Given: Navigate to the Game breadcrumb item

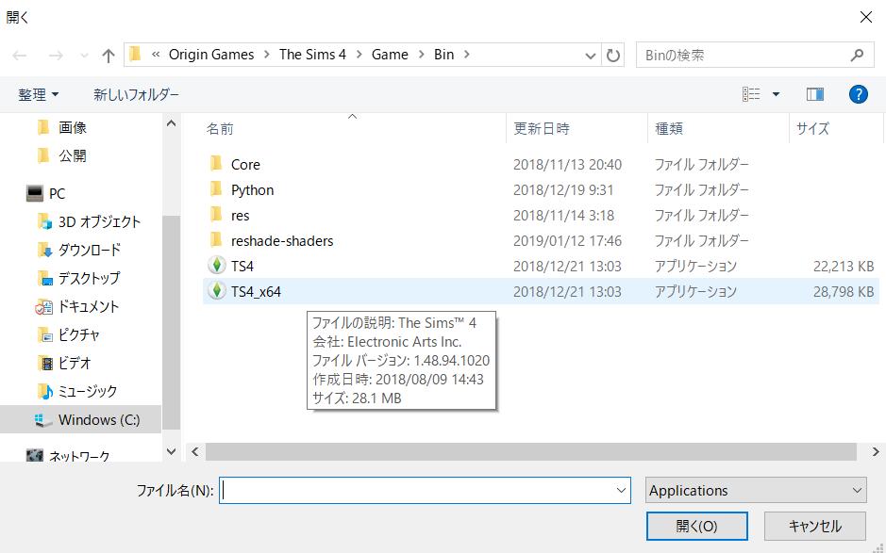Looking at the screenshot, I should click(390, 55).
